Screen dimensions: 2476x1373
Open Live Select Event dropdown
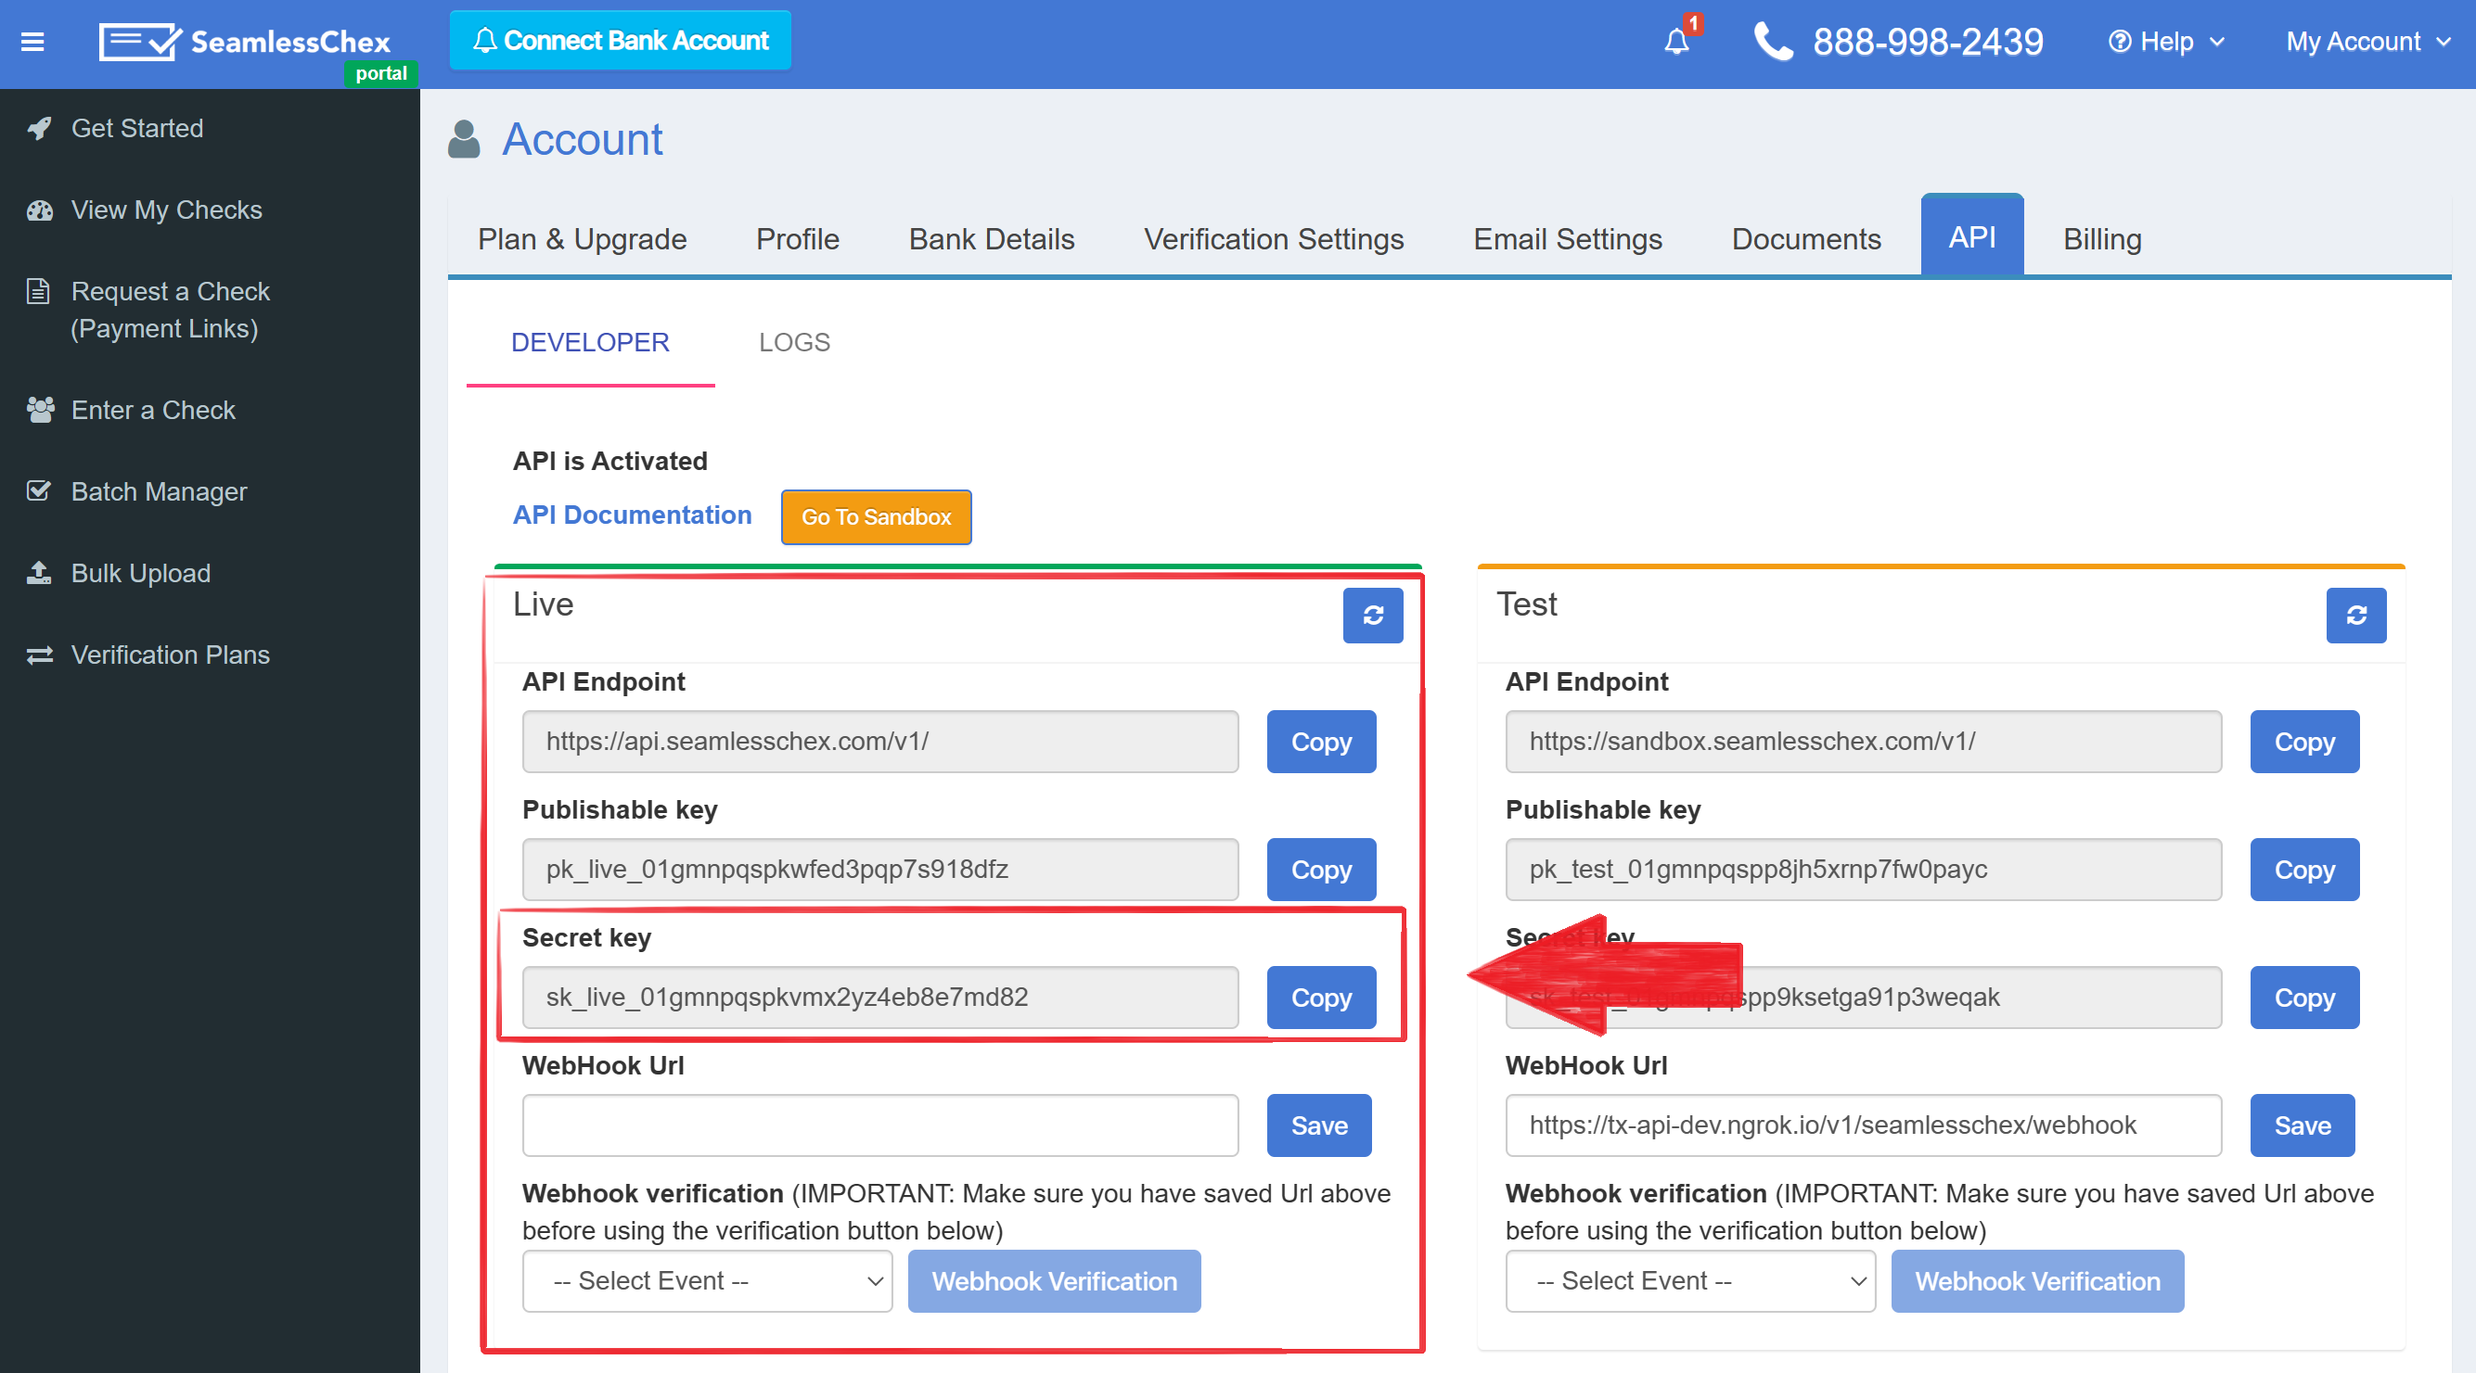click(708, 1281)
